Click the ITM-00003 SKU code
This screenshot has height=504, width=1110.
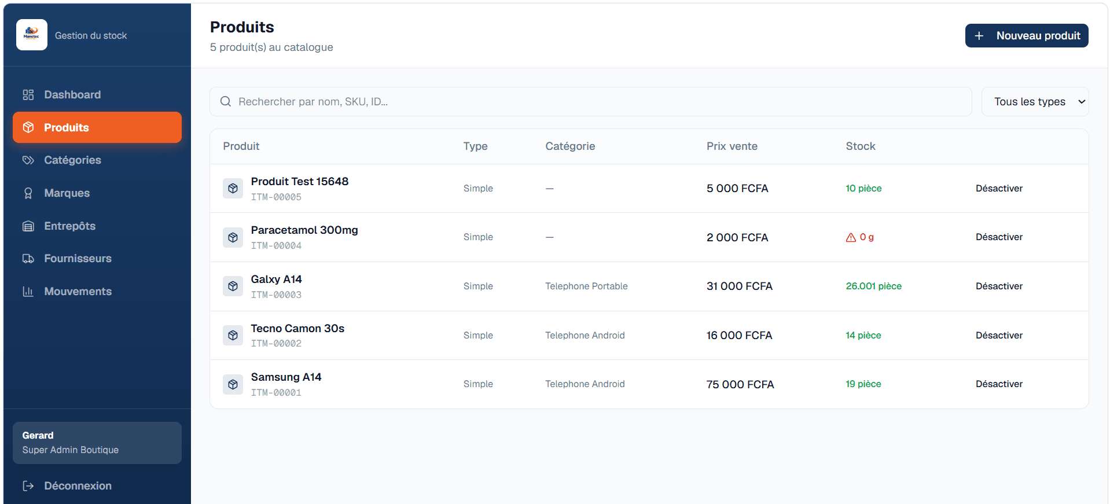(x=276, y=295)
